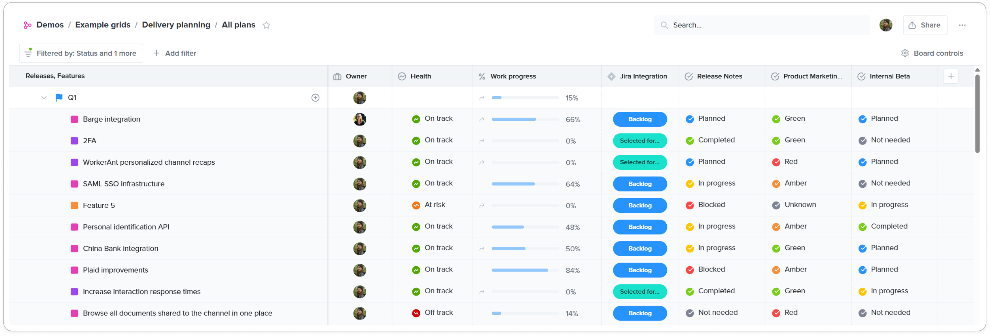Open the Personal identification API feature
The height and width of the screenshot is (336, 990).
tap(126, 227)
